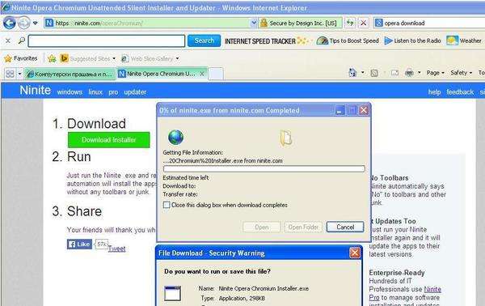Open the Page menu
This screenshot has height=306, width=485.
(x=435, y=73)
